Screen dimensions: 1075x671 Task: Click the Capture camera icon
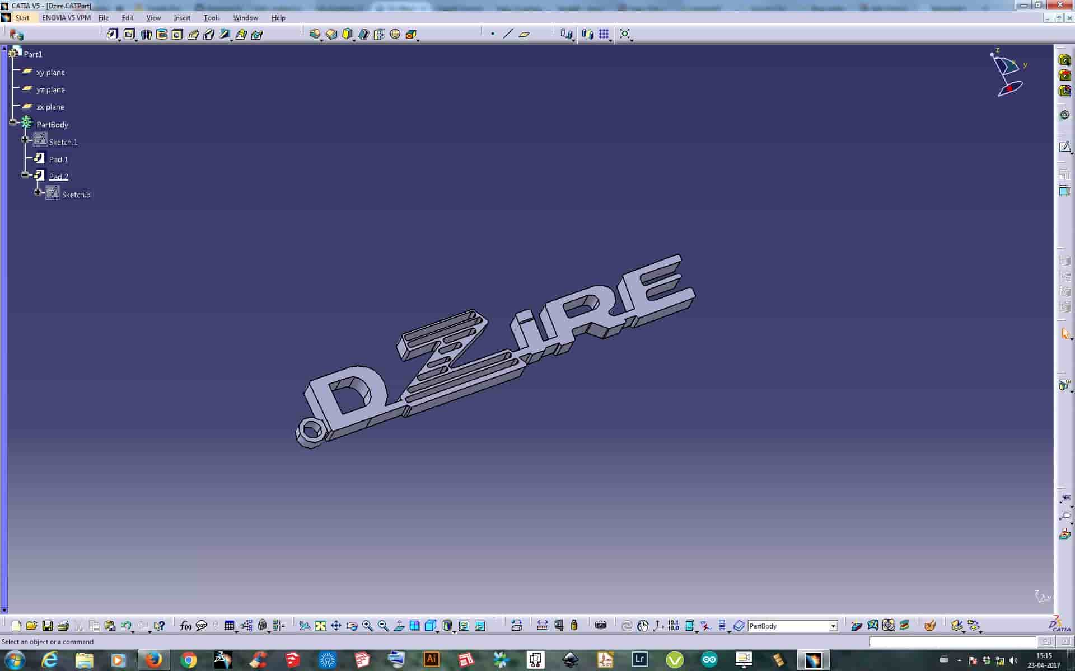tap(601, 626)
